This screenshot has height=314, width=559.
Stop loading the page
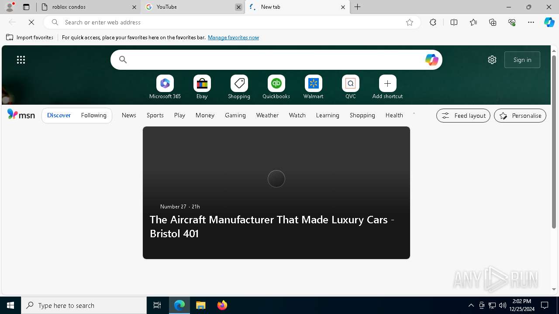31,22
